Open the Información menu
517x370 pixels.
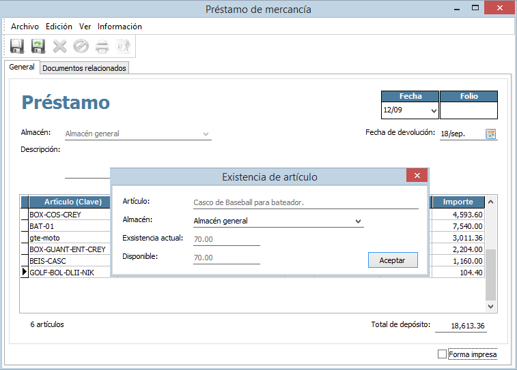120,27
